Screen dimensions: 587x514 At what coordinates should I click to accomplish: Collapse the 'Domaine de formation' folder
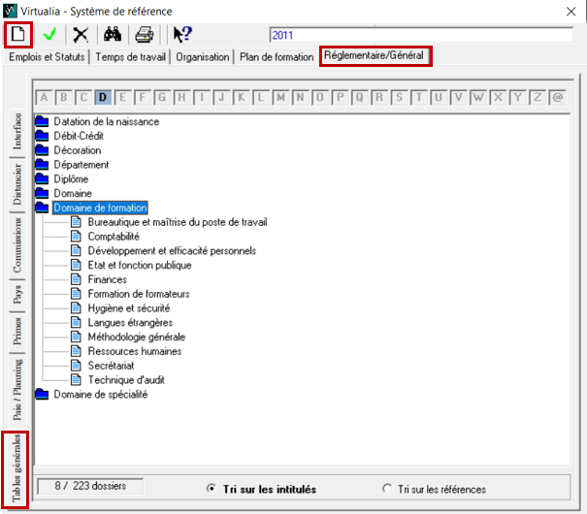click(42, 208)
